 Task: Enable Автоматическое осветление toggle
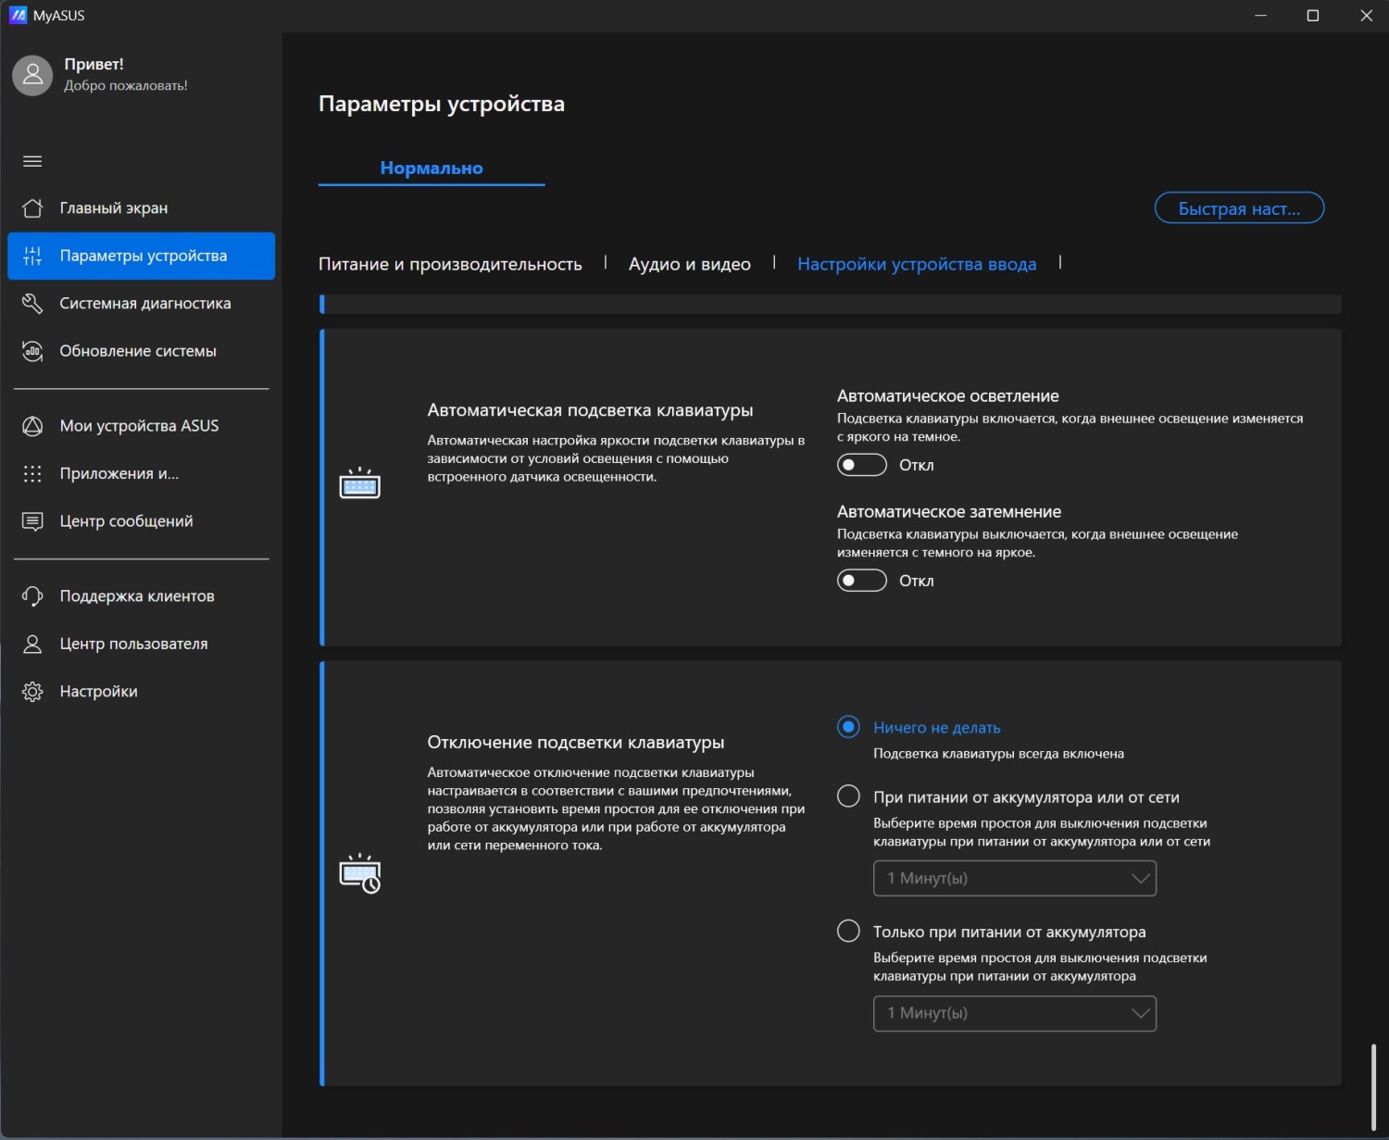[x=861, y=465]
